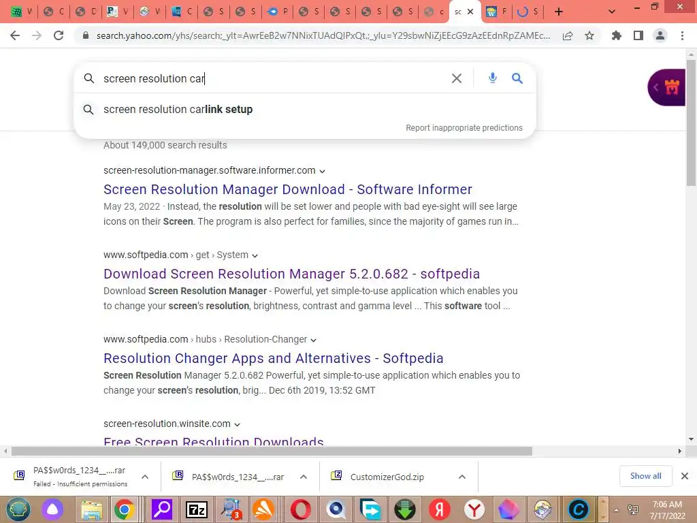Open Chrome from the taskbar
The height and width of the screenshot is (523, 697).
coord(125,509)
